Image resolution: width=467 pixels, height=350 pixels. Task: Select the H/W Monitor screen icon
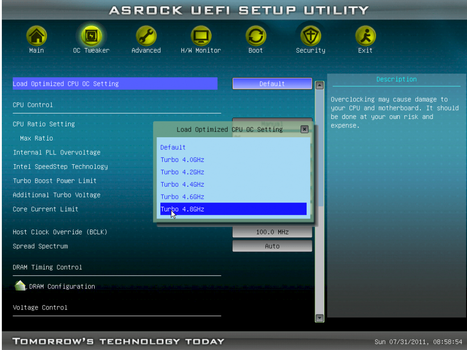(x=201, y=36)
